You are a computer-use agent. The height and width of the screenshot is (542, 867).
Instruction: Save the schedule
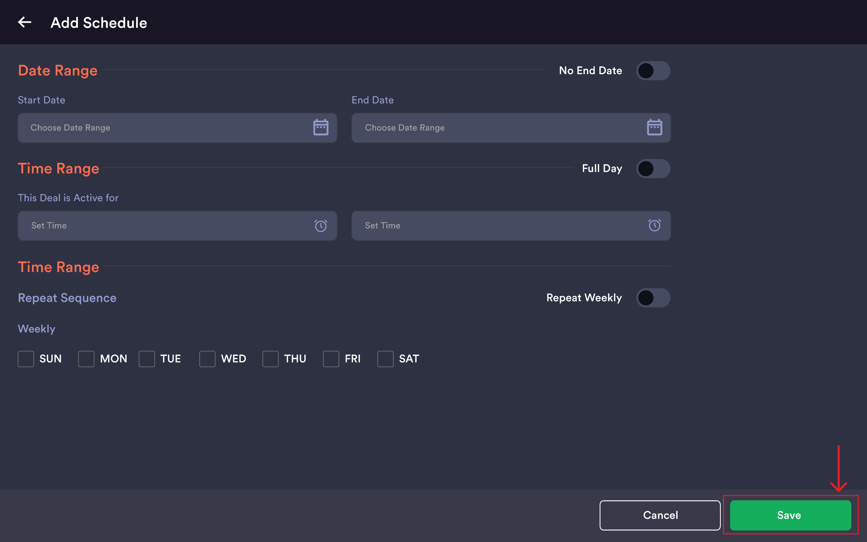click(x=790, y=515)
